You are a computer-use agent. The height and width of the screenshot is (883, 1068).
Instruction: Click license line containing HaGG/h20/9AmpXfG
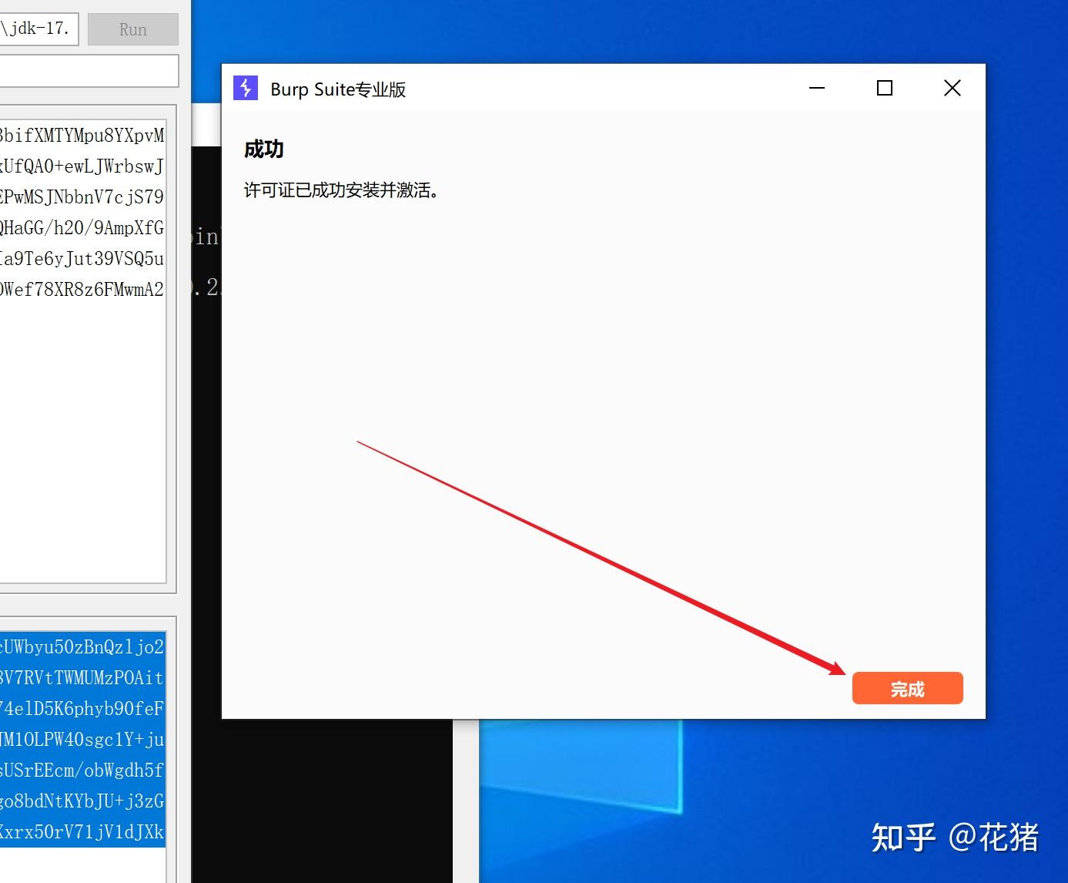[82, 228]
